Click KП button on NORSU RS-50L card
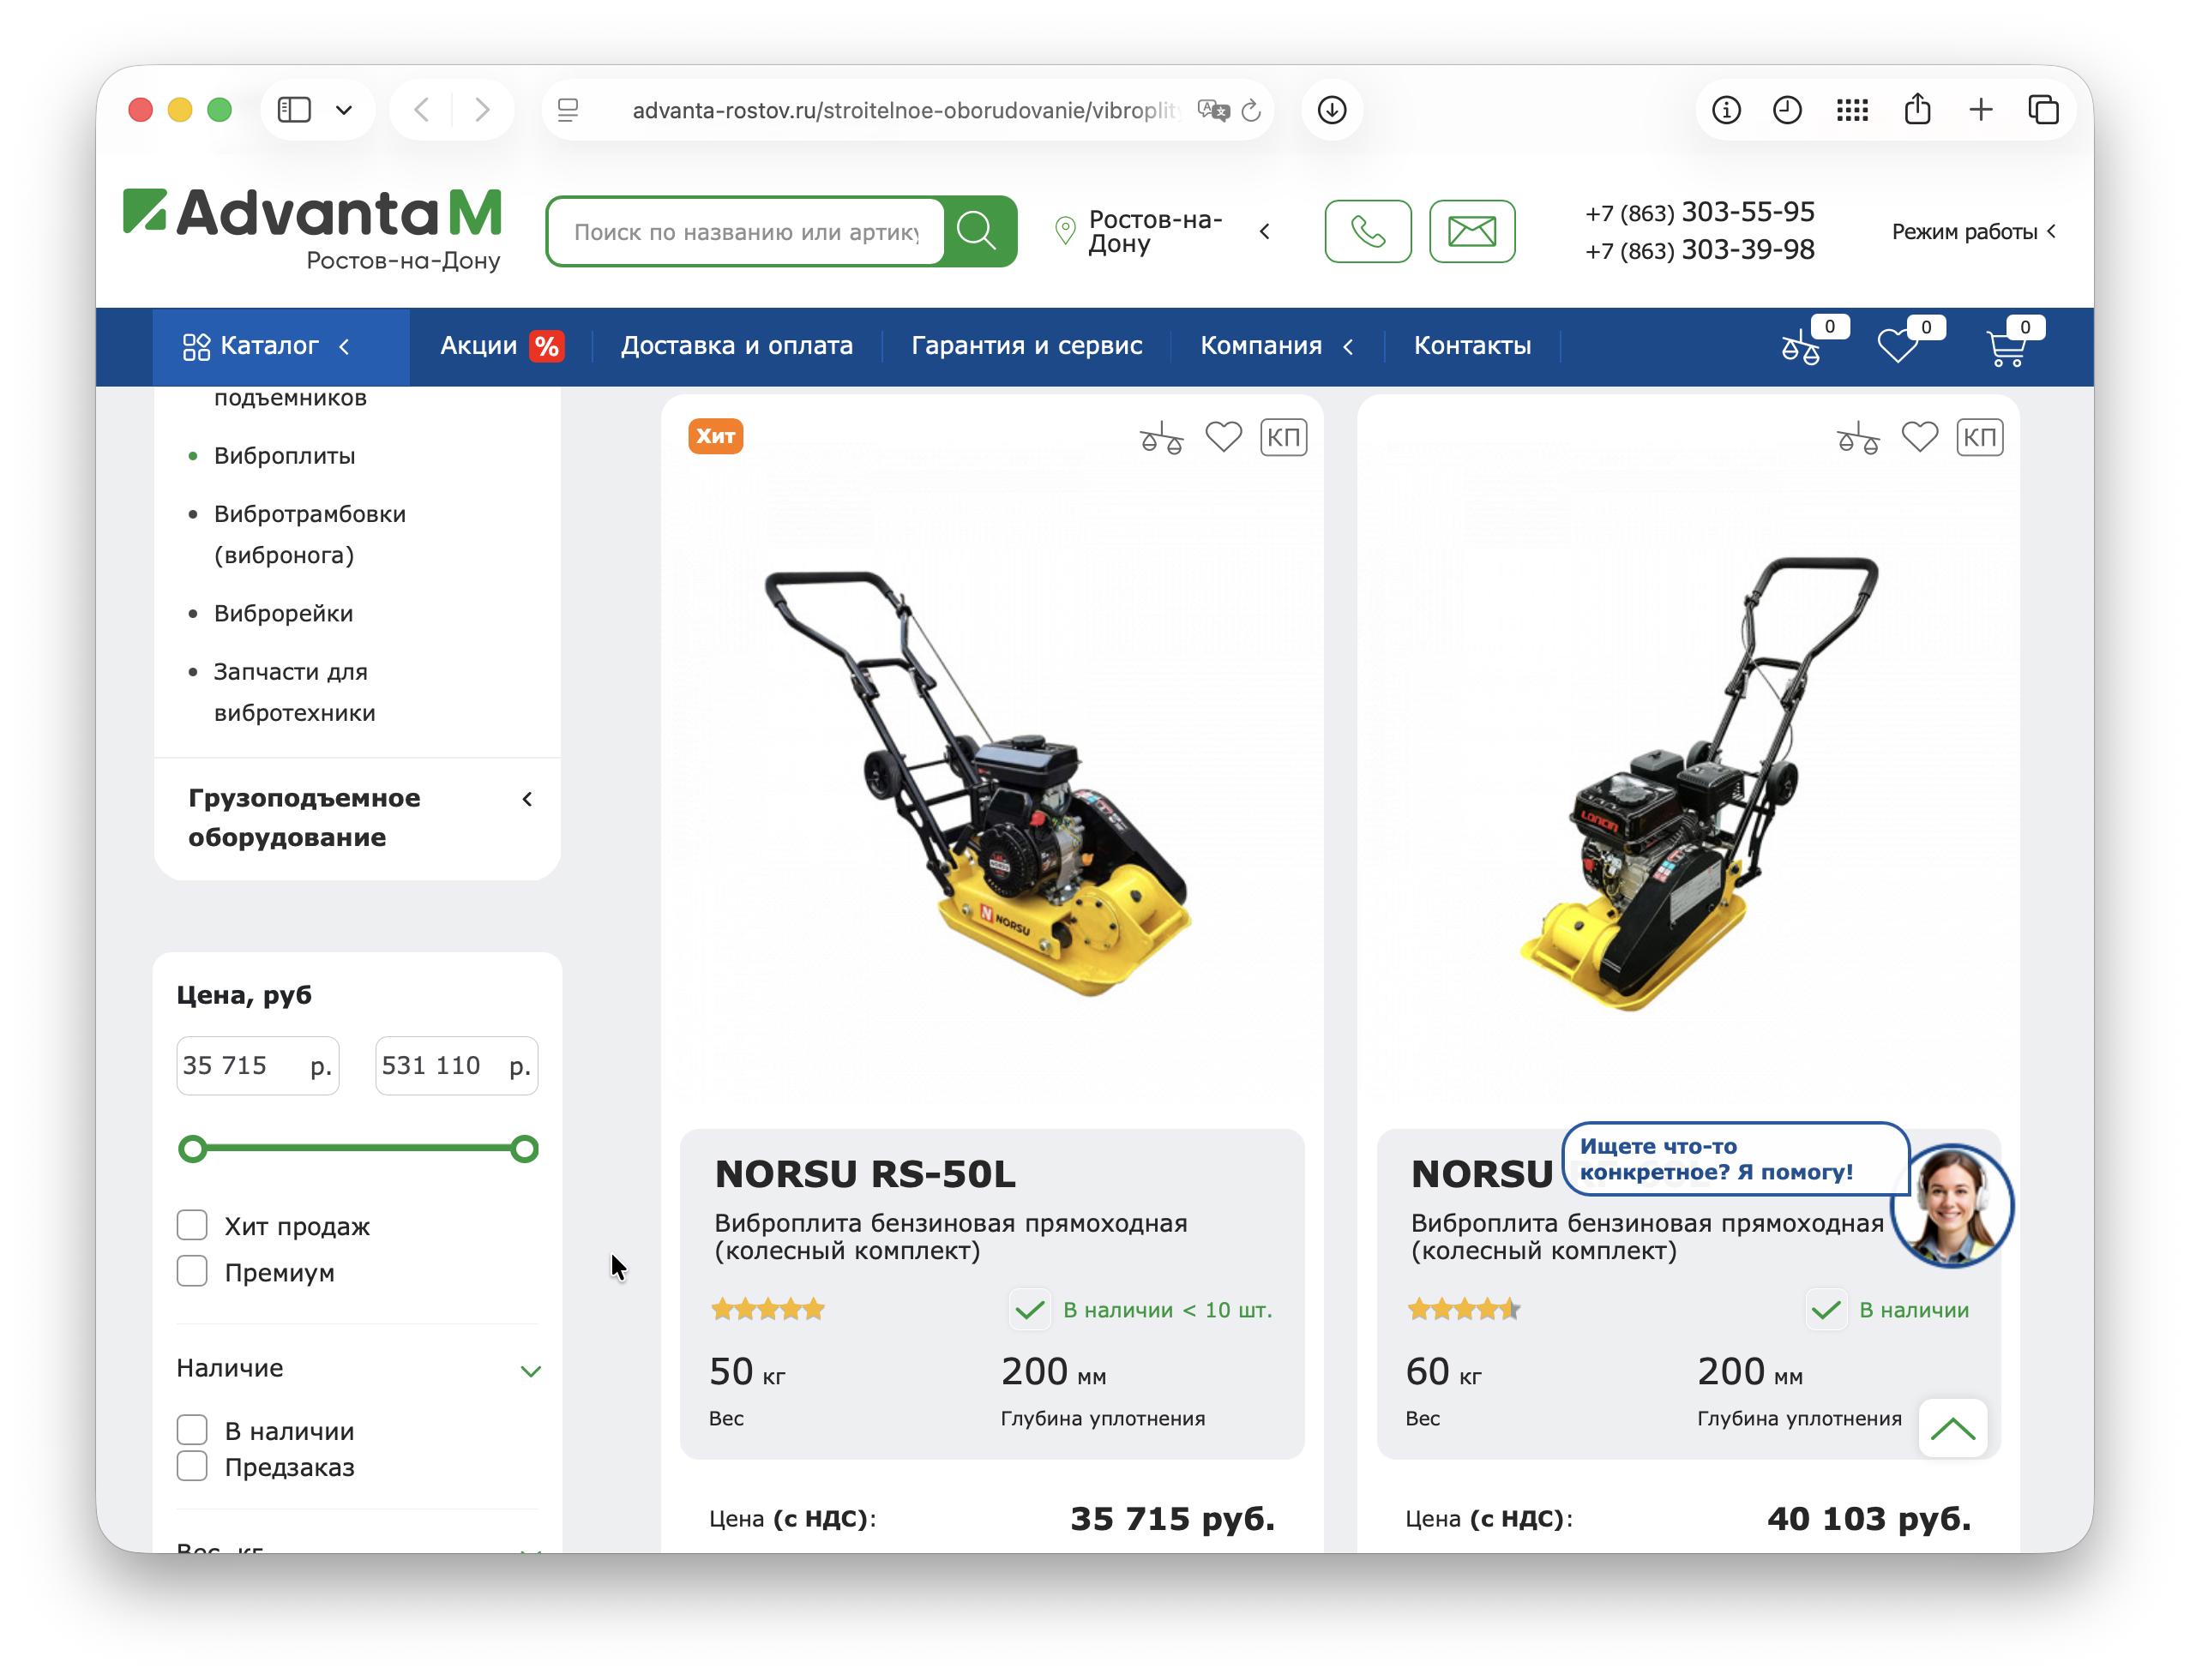The width and height of the screenshot is (2190, 1680). point(1284,437)
